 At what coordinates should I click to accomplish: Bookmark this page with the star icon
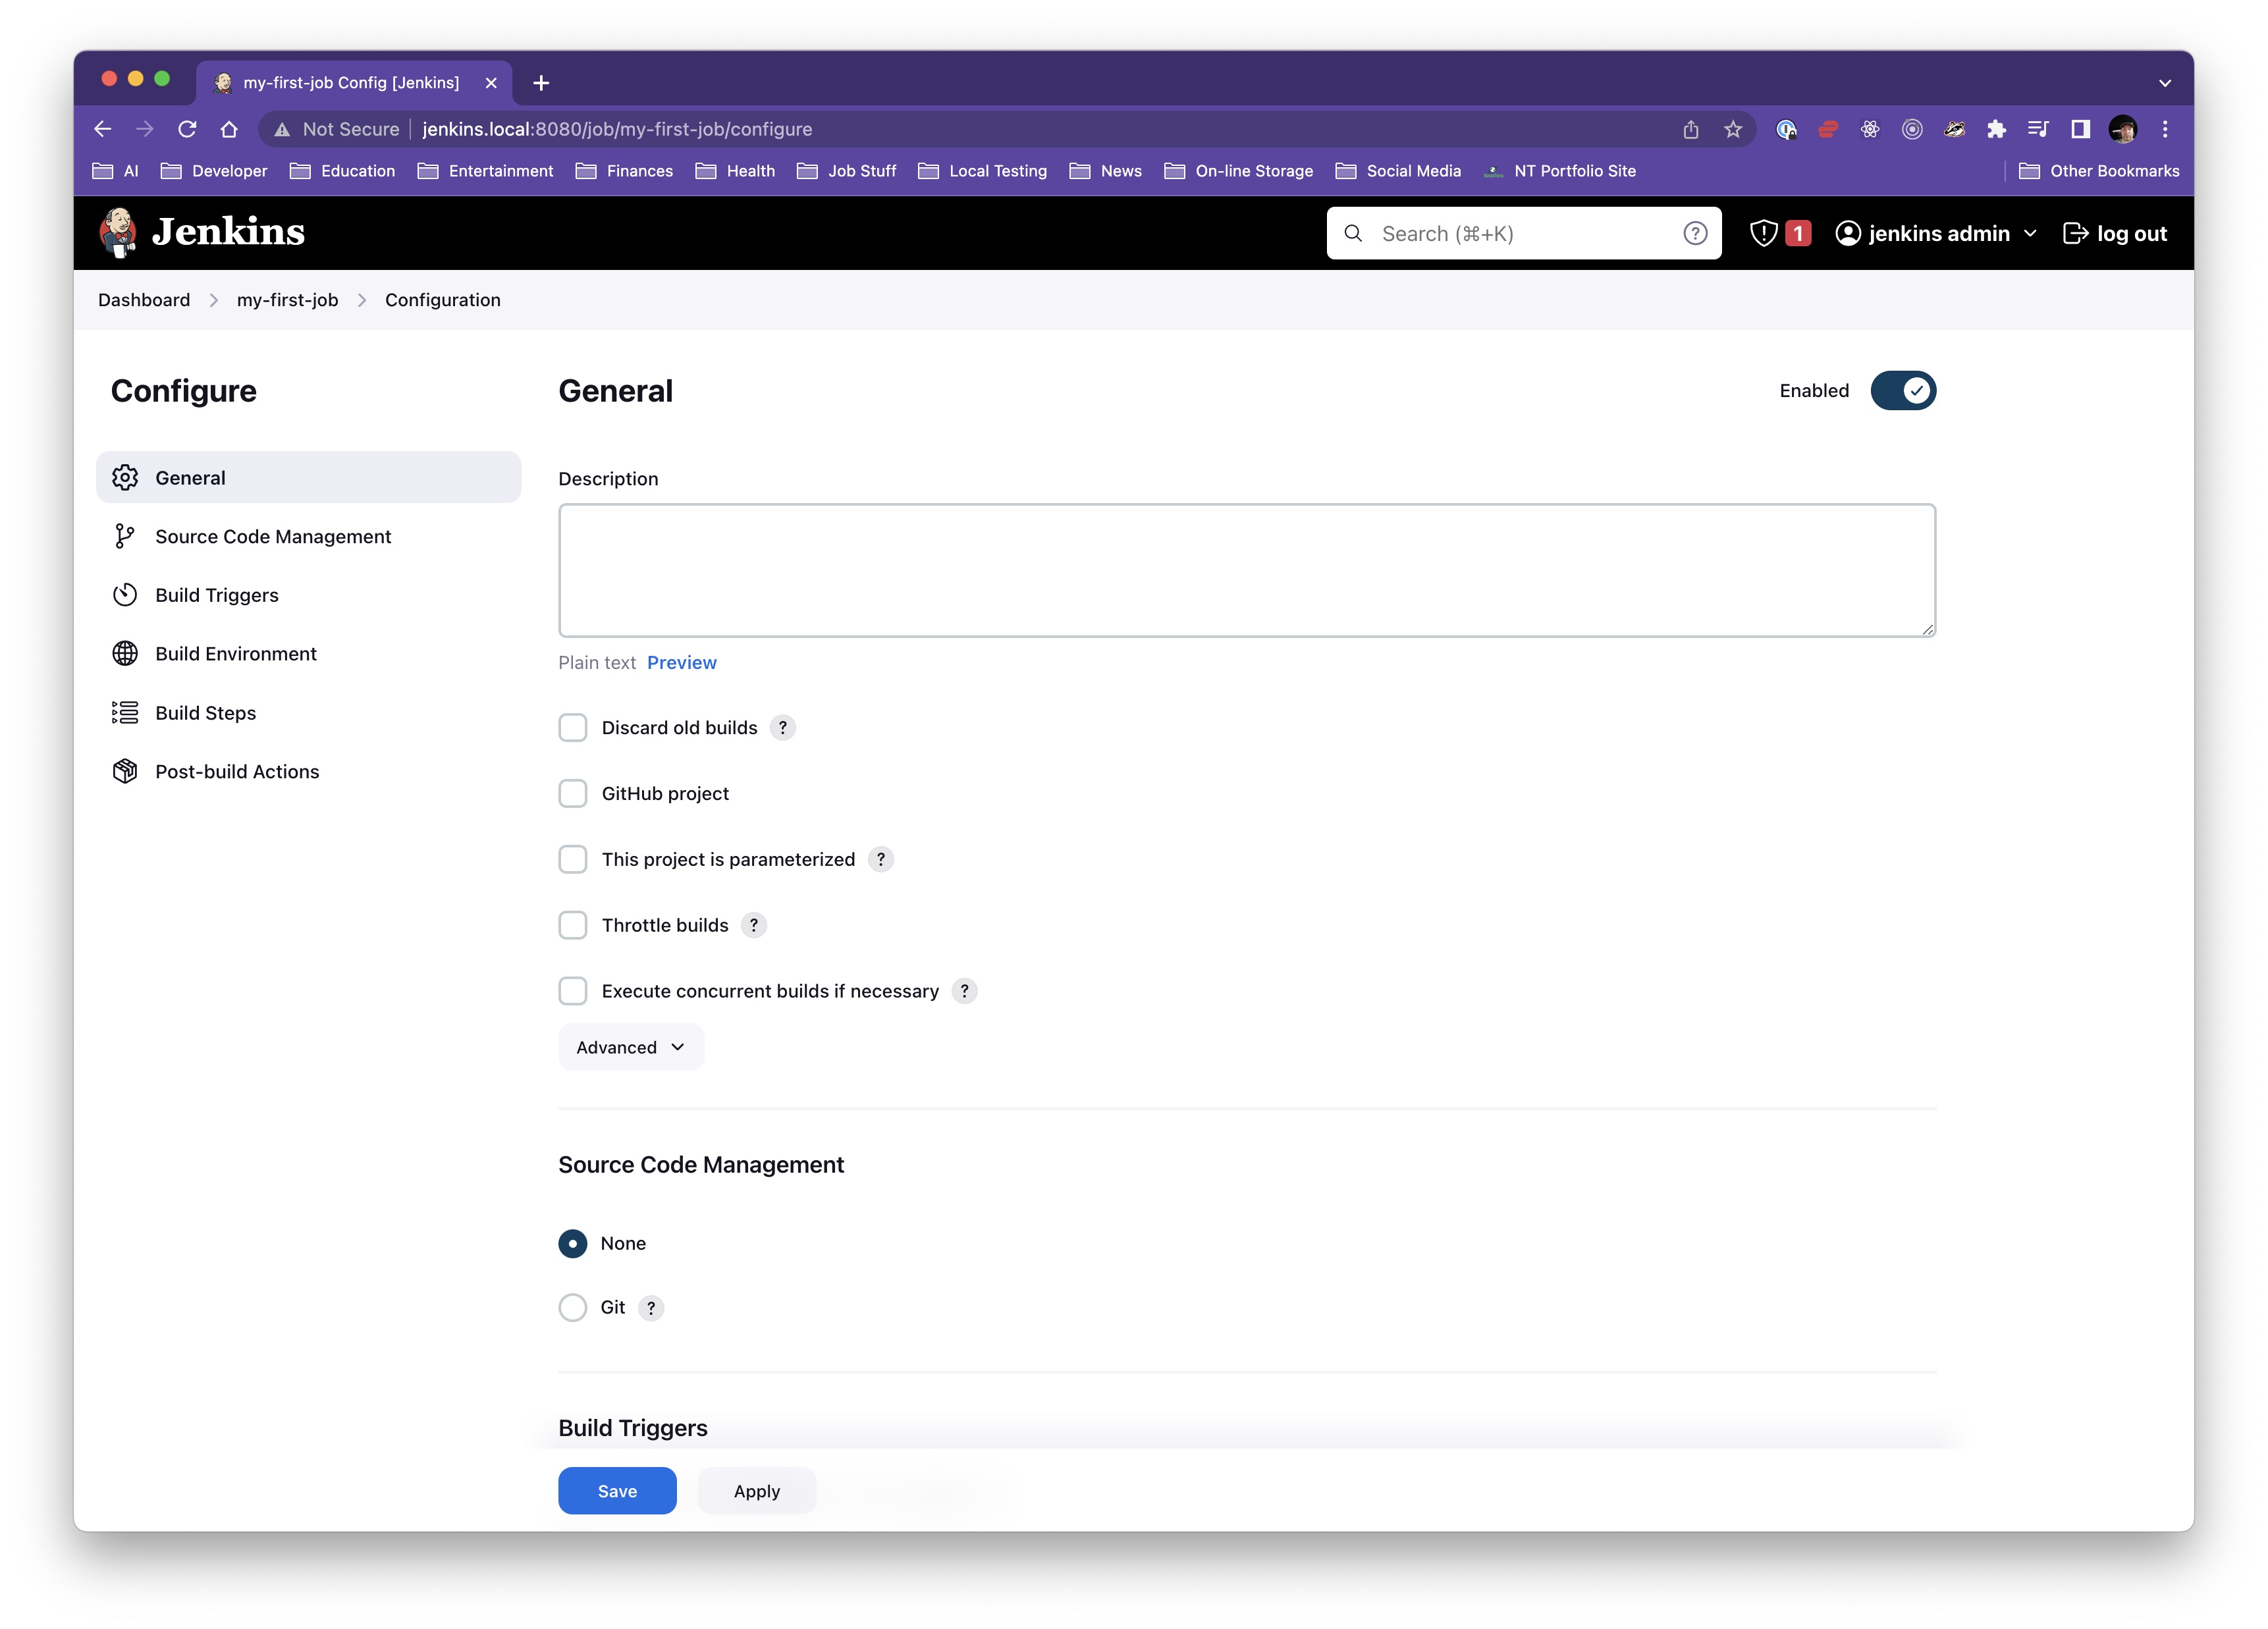click(x=1733, y=129)
